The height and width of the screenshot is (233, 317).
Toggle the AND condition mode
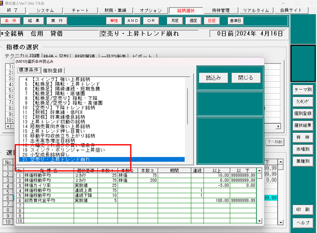(x=132, y=21)
